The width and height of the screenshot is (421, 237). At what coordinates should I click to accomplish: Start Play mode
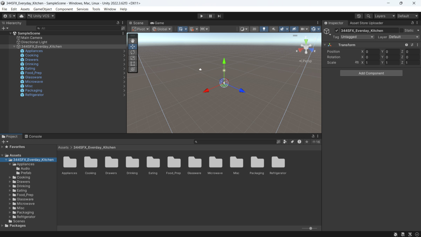tap(201, 16)
